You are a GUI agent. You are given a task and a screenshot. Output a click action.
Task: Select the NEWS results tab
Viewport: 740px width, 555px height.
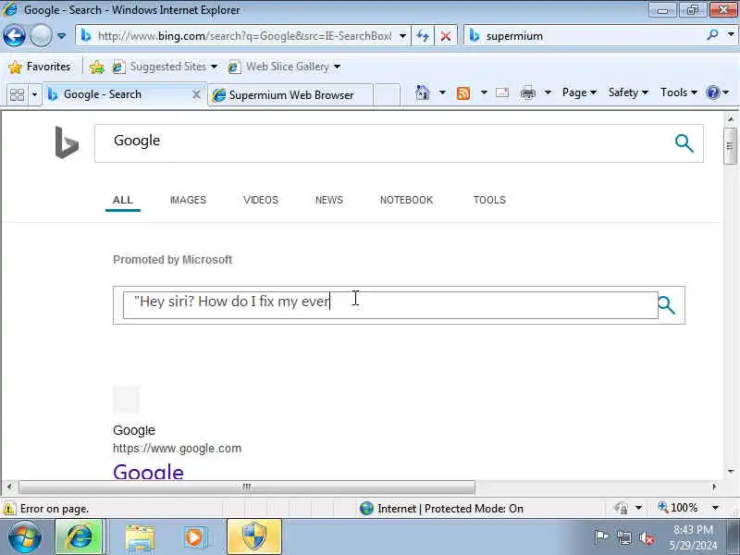[x=329, y=200]
